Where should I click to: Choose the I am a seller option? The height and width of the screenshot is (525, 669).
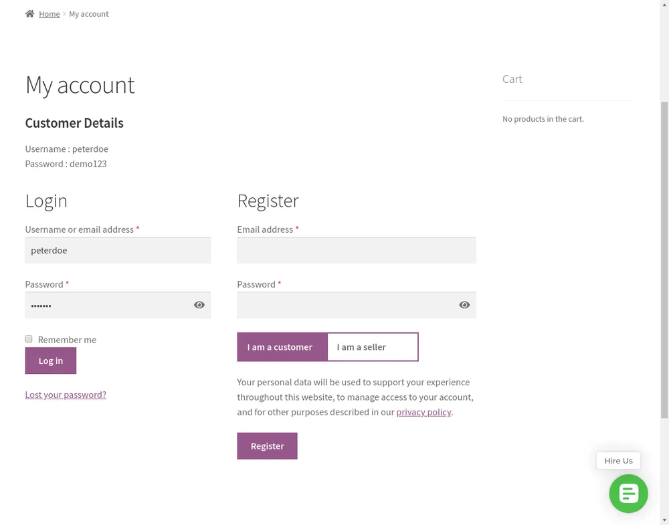[x=373, y=347]
